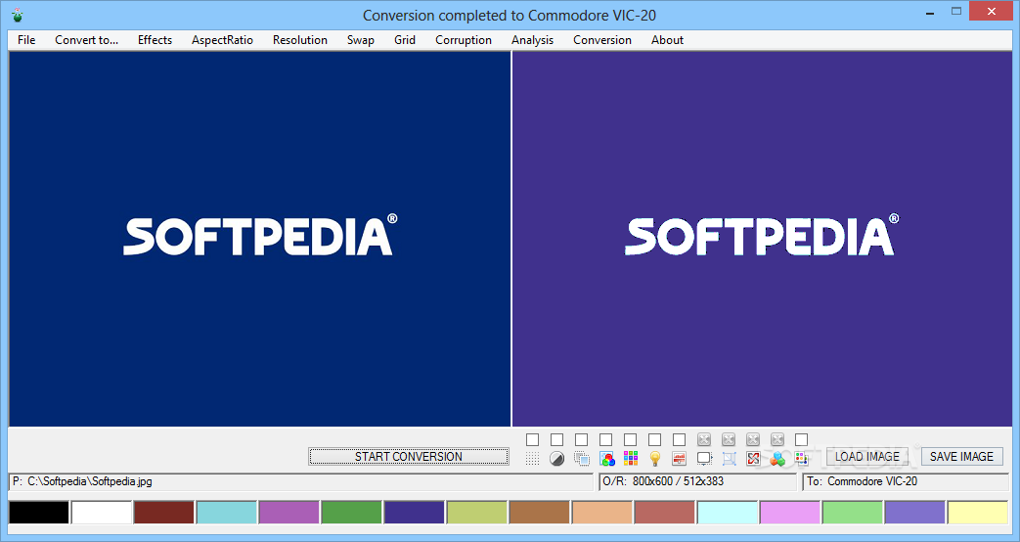Open the AspectRatio menu
Screen dimensions: 1020x542
222,40
